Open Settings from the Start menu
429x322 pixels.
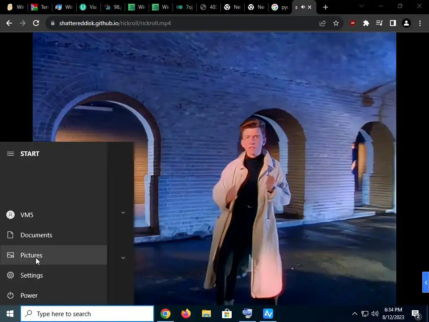[x=54, y=275]
